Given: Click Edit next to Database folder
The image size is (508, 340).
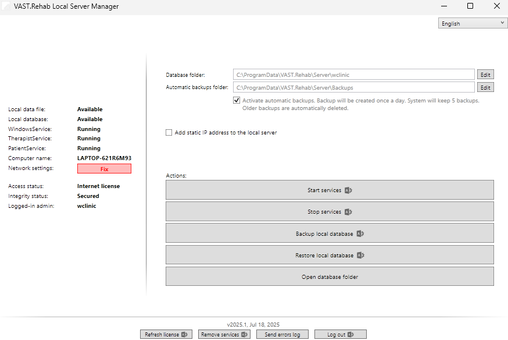Looking at the screenshot, I should coord(485,75).
